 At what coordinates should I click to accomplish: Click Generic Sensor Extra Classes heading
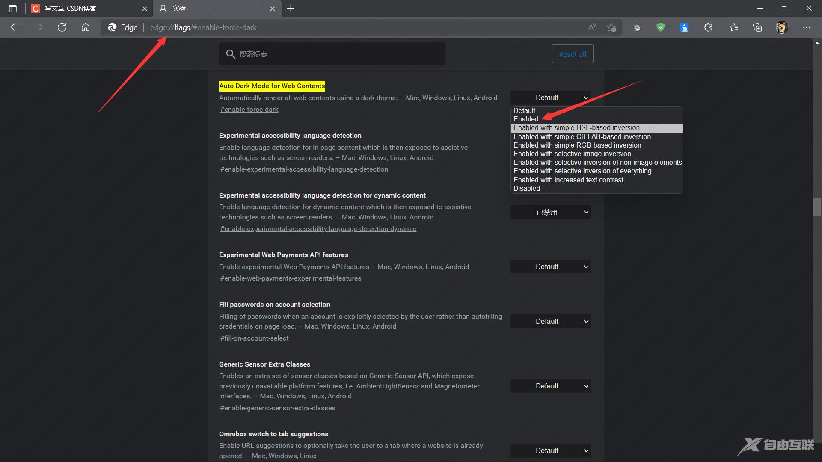click(x=264, y=364)
